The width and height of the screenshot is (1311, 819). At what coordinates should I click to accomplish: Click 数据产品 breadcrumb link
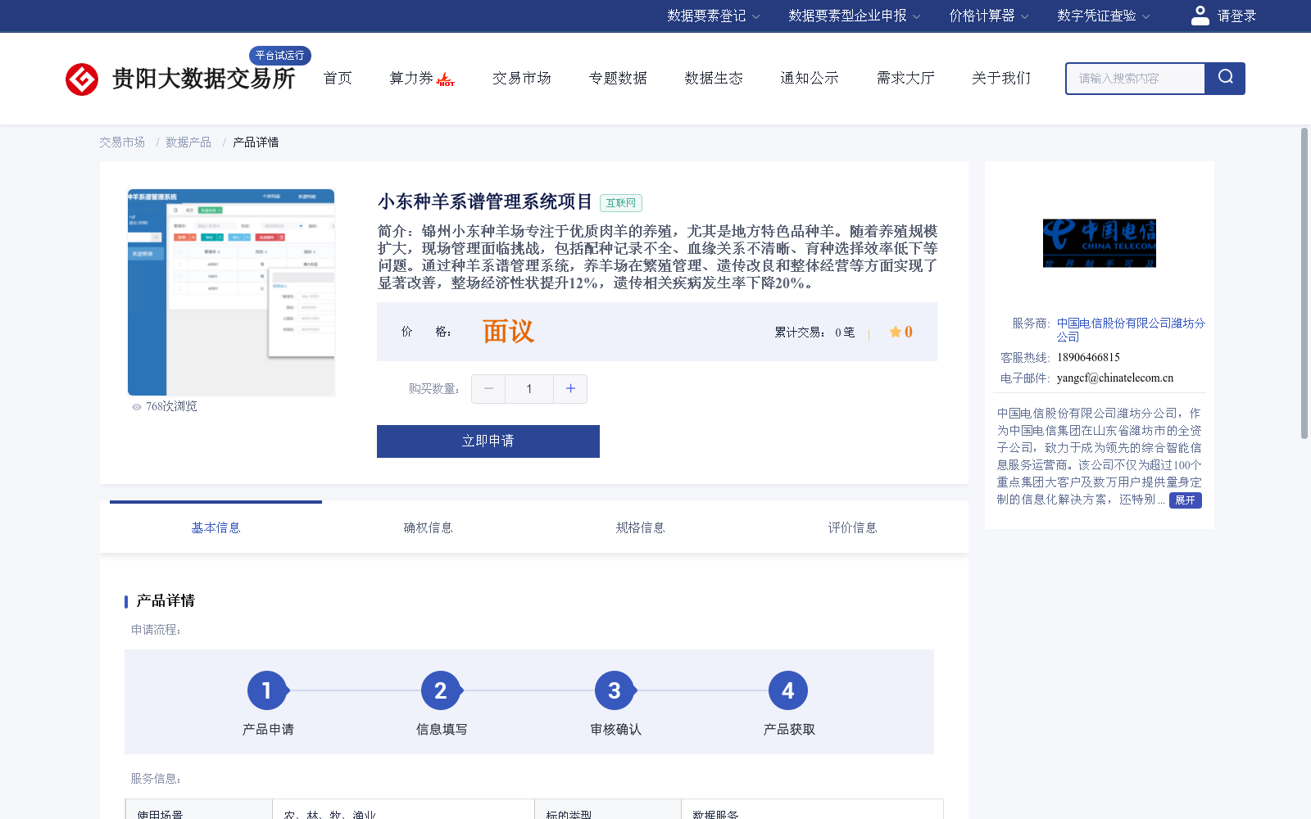click(x=188, y=143)
